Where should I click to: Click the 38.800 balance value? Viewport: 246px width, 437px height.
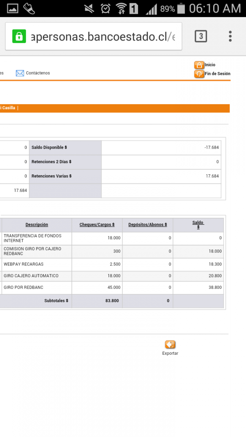click(215, 287)
